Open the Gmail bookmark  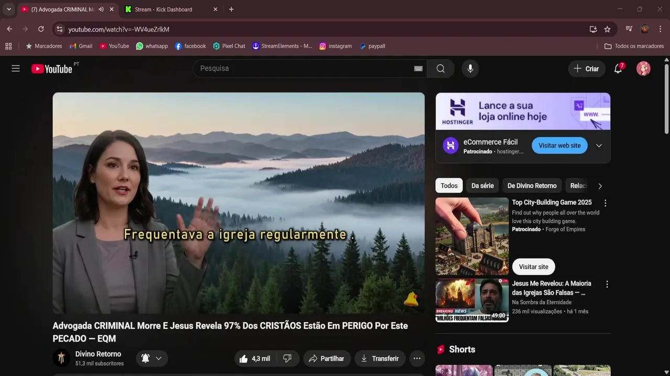[81, 46]
